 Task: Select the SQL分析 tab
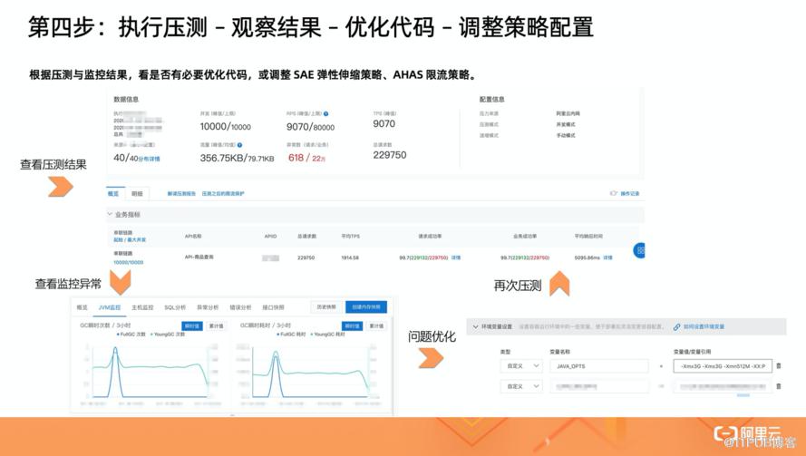[x=175, y=307]
